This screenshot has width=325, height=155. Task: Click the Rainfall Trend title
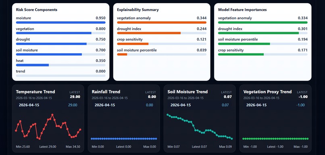tap(106, 92)
